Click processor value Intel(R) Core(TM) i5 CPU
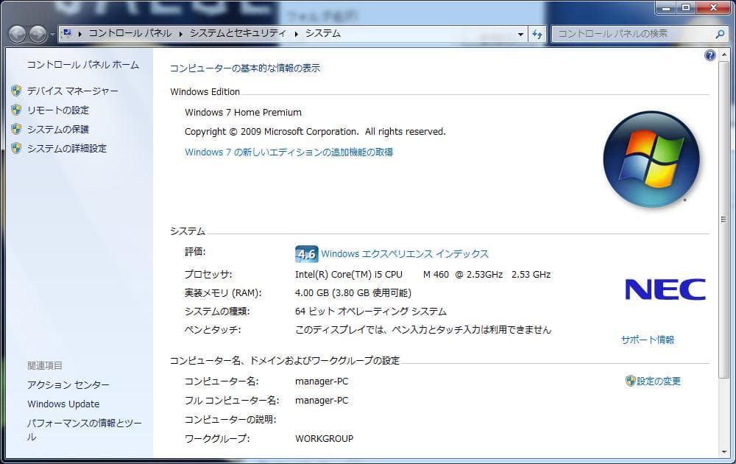 pyautogui.click(x=349, y=275)
